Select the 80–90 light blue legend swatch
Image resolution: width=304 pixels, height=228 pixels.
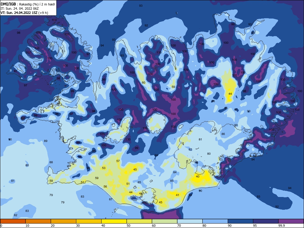coord(215,221)
